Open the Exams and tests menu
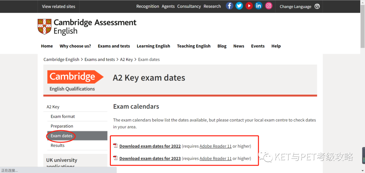Viewport: 365px width, 173px height. tap(114, 46)
